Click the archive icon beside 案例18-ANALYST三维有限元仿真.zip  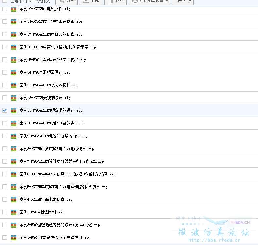coord(14,22)
